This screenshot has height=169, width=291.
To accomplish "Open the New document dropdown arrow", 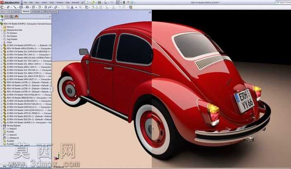I will click(89, 2).
